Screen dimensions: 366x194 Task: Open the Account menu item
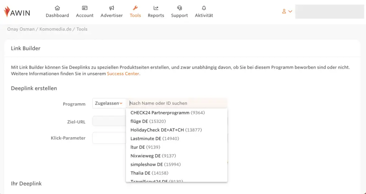tap(84, 15)
